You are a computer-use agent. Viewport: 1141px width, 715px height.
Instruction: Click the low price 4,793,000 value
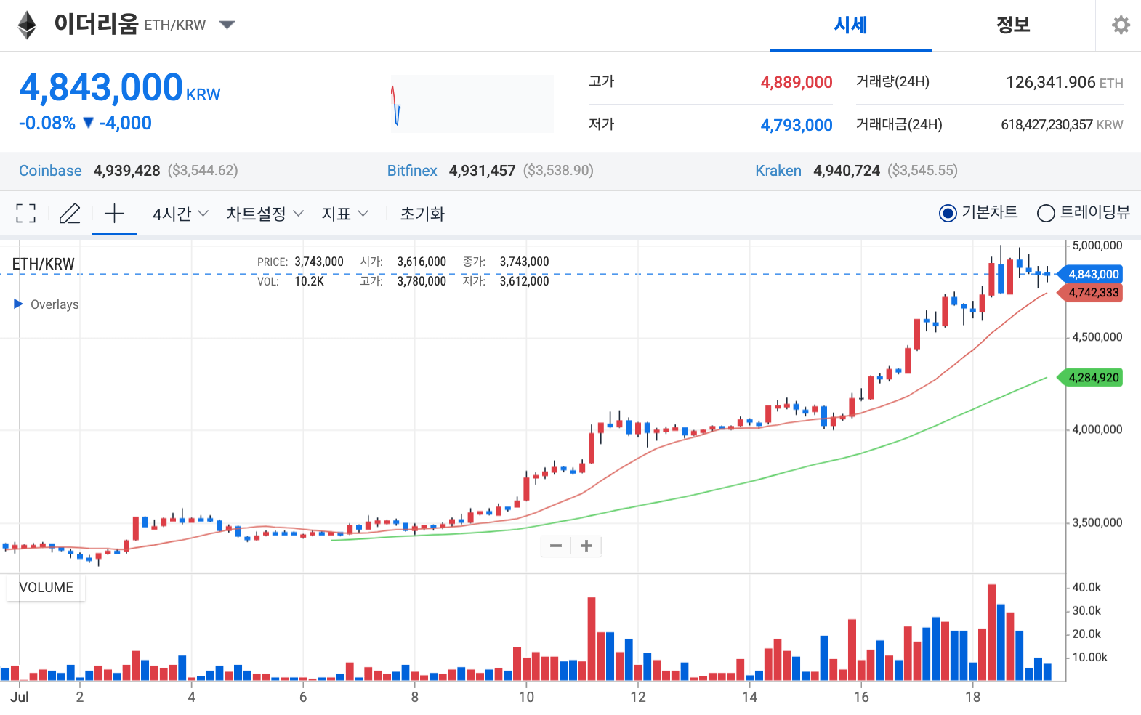(797, 126)
